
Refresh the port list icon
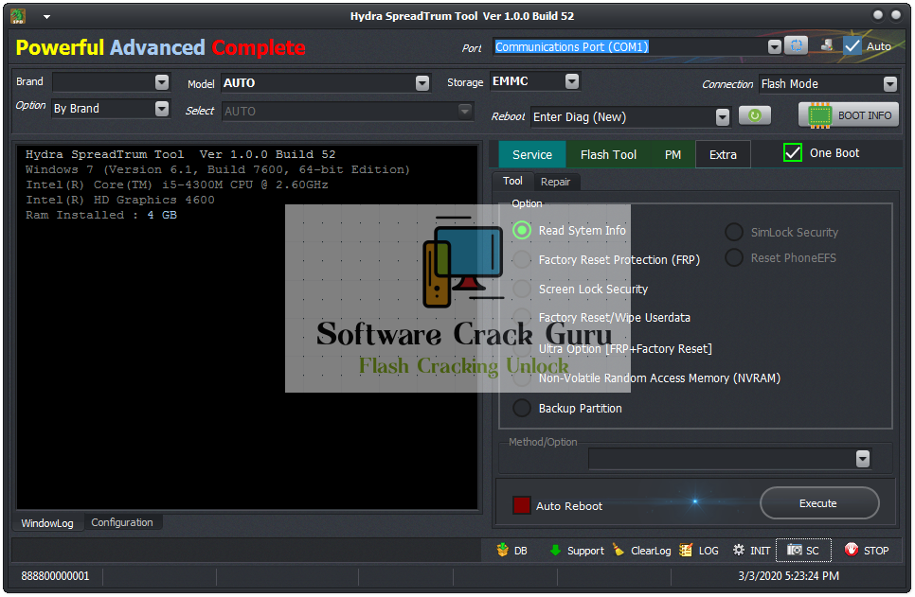point(796,45)
